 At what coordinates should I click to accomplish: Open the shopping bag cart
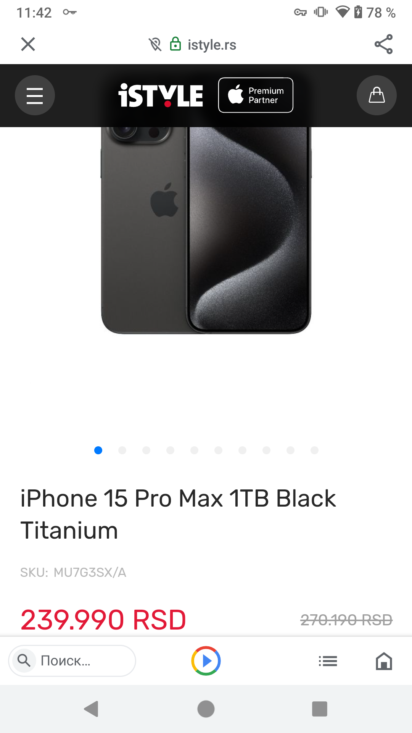tap(377, 95)
